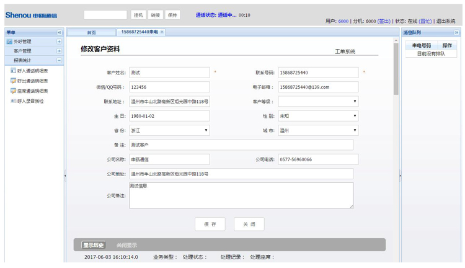Switch to the 首页 tab
Image resolution: width=465 pixels, height=268 pixels.
click(x=91, y=32)
